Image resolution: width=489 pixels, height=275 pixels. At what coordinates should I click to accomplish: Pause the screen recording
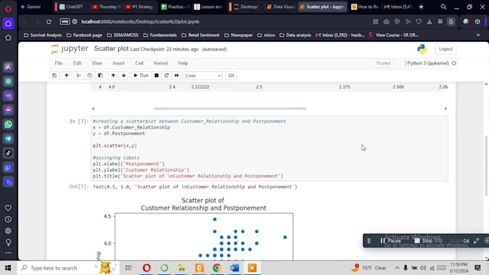[390, 241]
